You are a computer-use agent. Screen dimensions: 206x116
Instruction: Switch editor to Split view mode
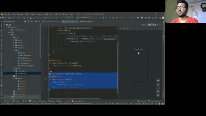tap(151, 25)
